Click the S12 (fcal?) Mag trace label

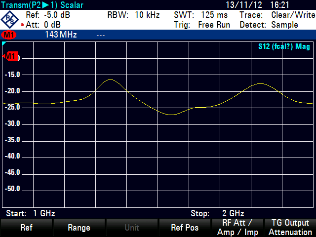coord(284,47)
